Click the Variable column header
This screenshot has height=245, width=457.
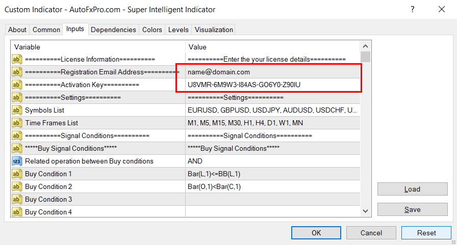click(x=98, y=47)
